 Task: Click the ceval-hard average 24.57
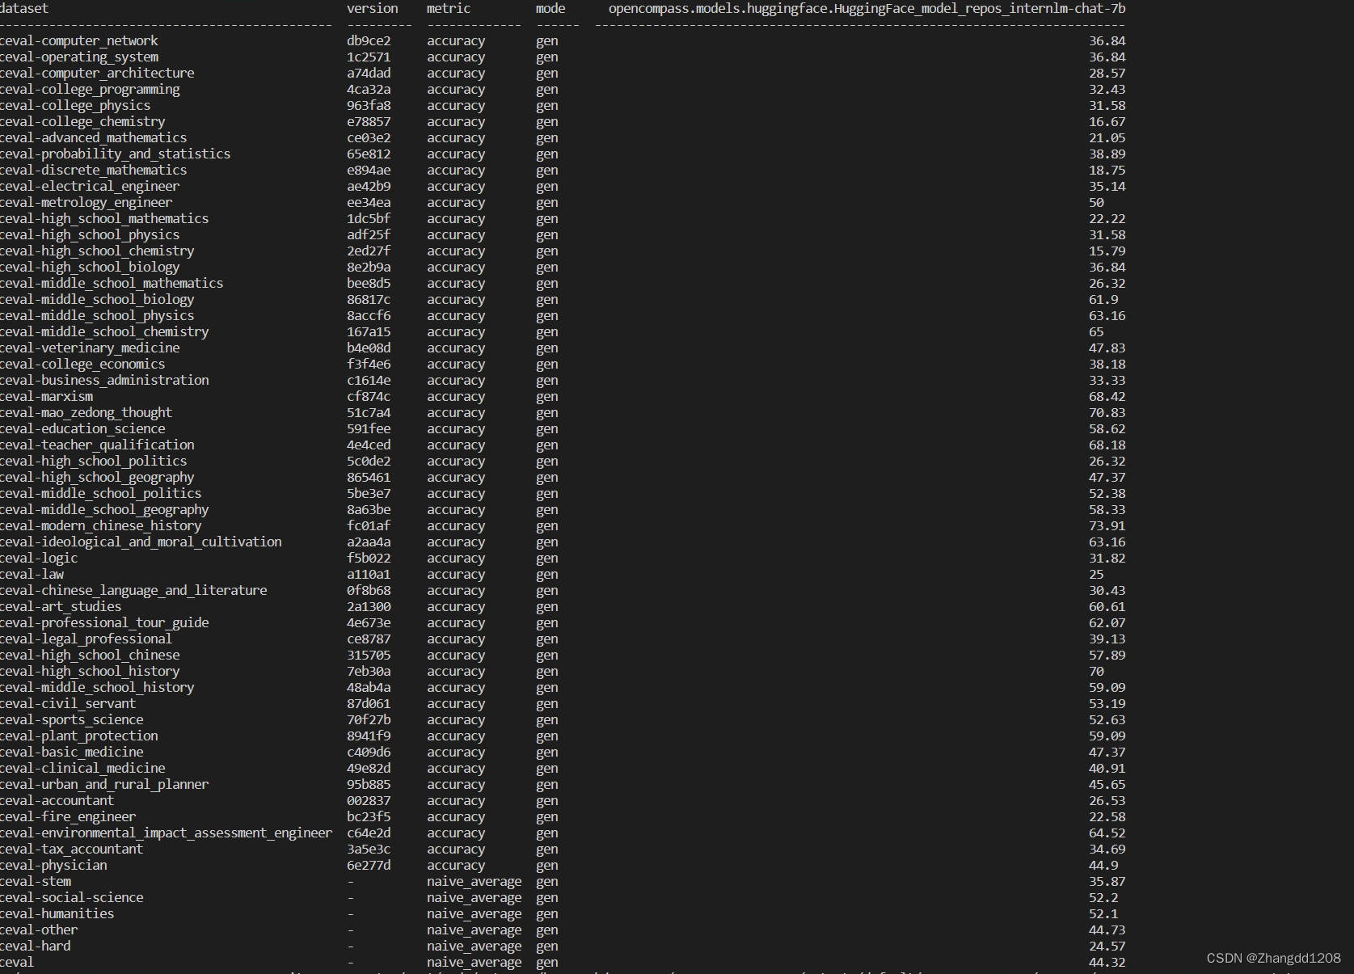1107,946
